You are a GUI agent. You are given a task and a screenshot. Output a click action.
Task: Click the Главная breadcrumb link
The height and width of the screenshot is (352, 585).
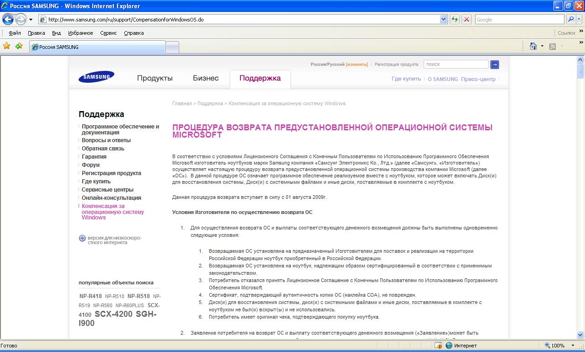(182, 103)
